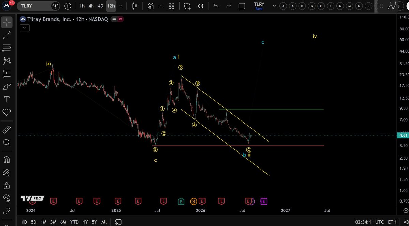Set range to 3M
409x226 pixels.
(53, 222)
